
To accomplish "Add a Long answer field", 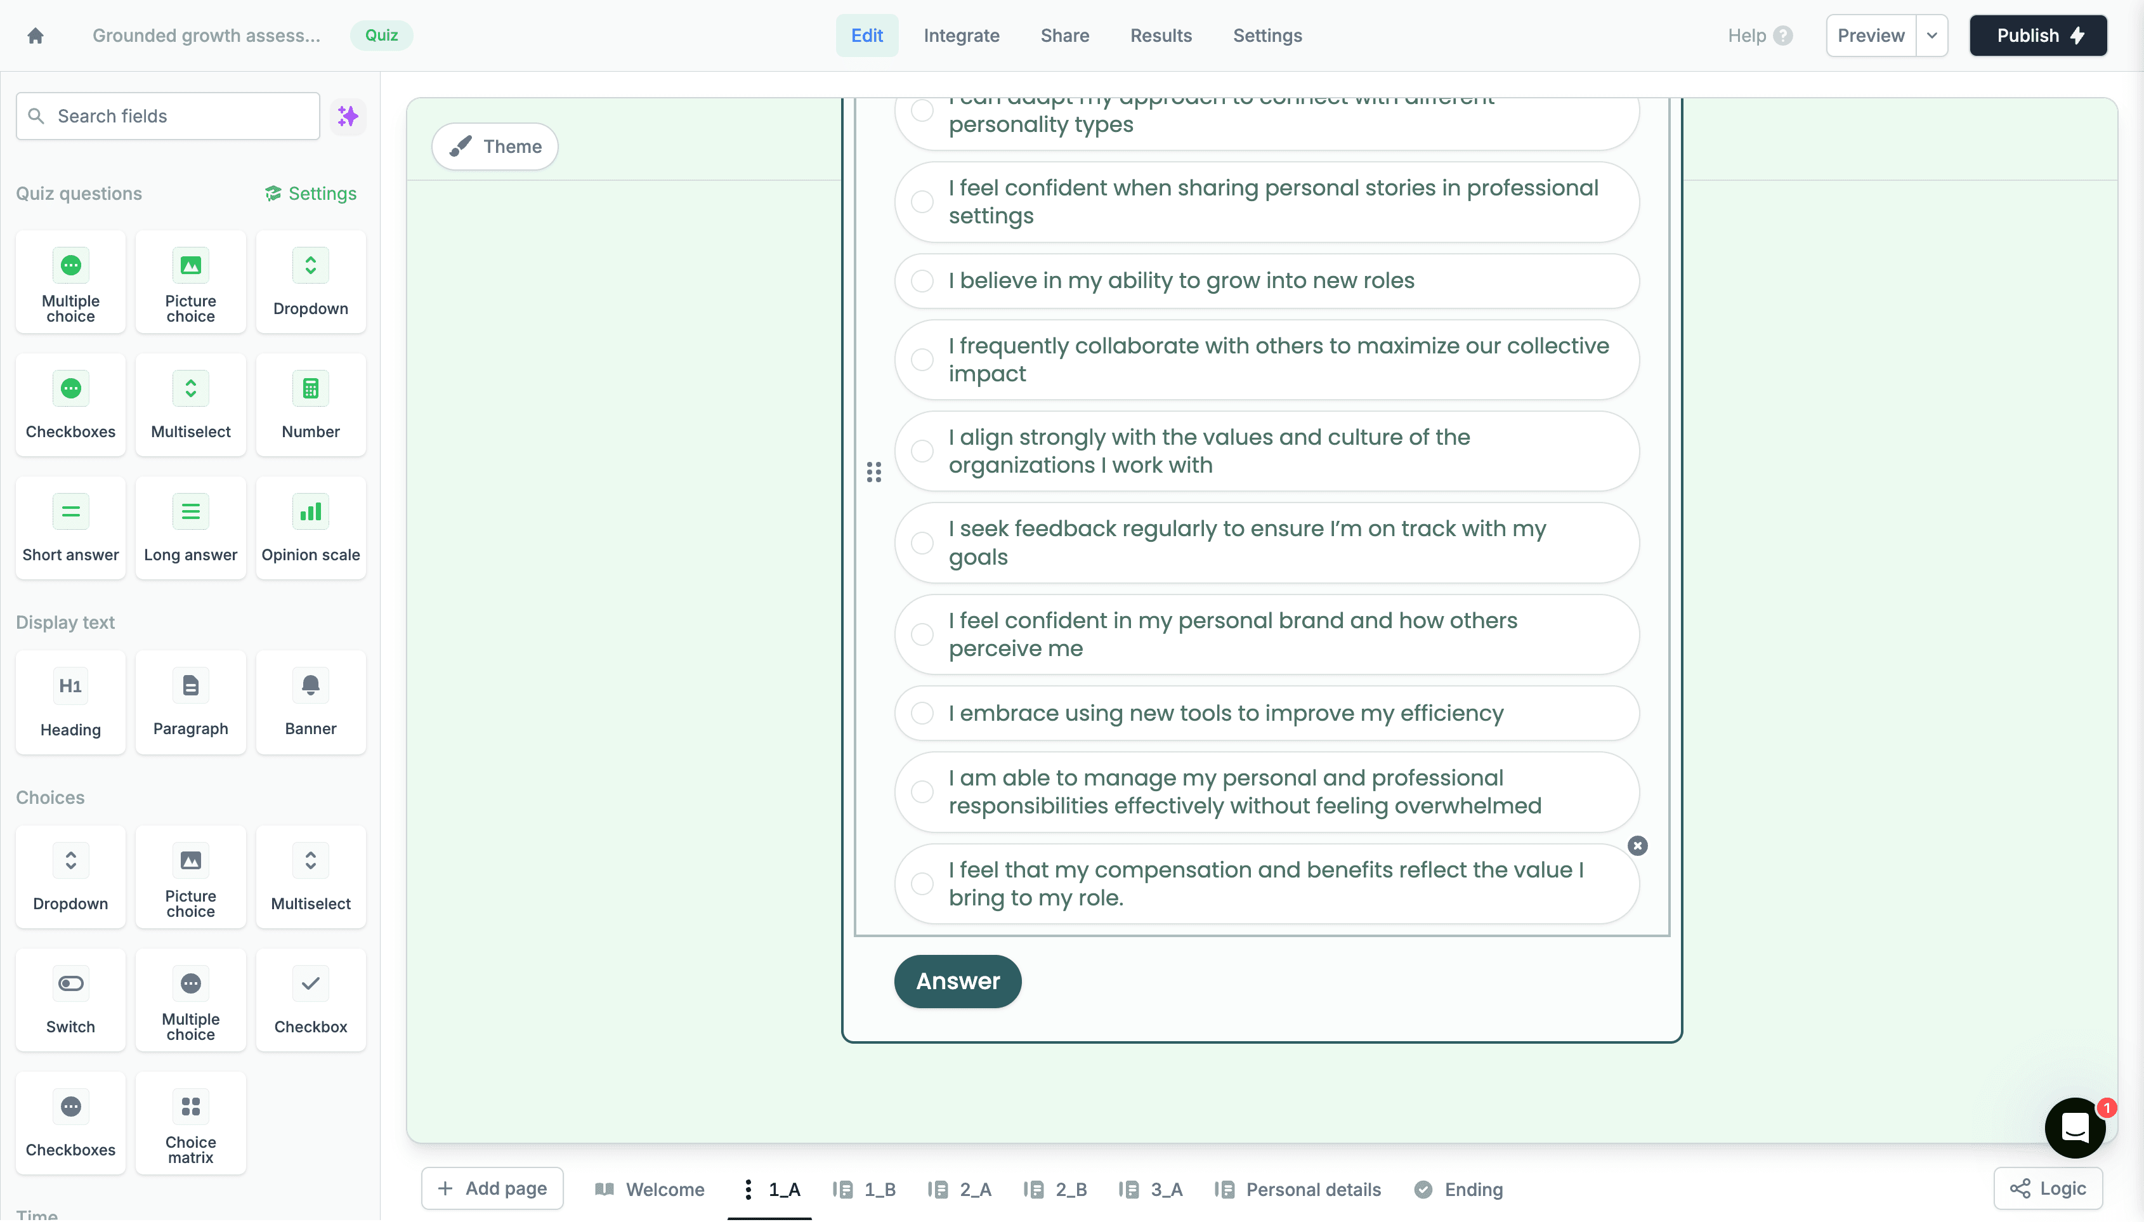I will (x=190, y=529).
